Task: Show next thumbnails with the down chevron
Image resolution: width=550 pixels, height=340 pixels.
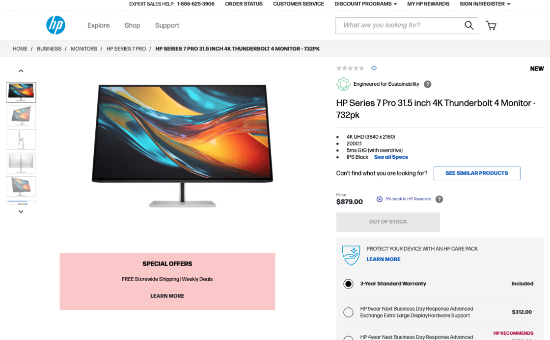Action: click(x=21, y=212)
